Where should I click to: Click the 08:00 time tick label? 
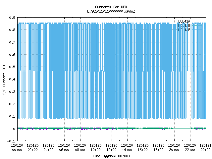80,150
